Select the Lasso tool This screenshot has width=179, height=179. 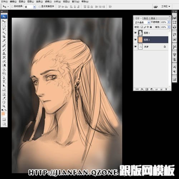[4, 29]
